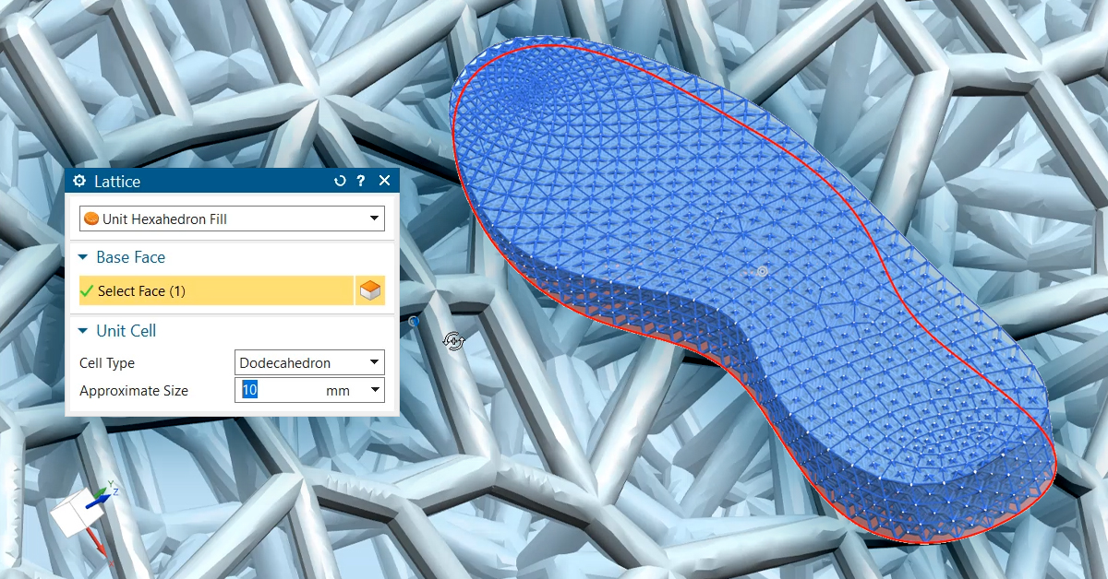Click the Lattice dialog title text
The width and height of the screenshot is (1108, 579).
tap(116, 182)
